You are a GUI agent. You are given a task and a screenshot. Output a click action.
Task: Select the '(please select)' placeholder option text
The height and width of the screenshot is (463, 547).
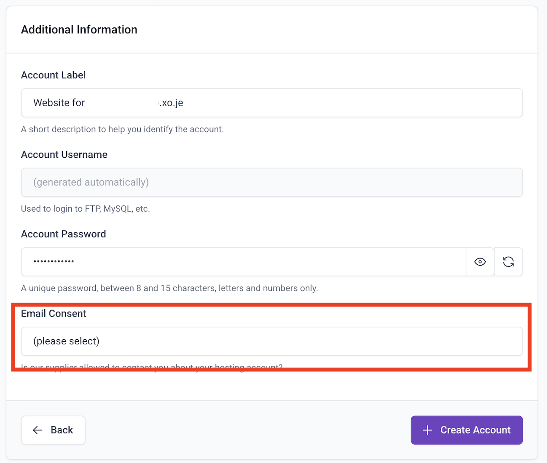click(x=67, y=341)
